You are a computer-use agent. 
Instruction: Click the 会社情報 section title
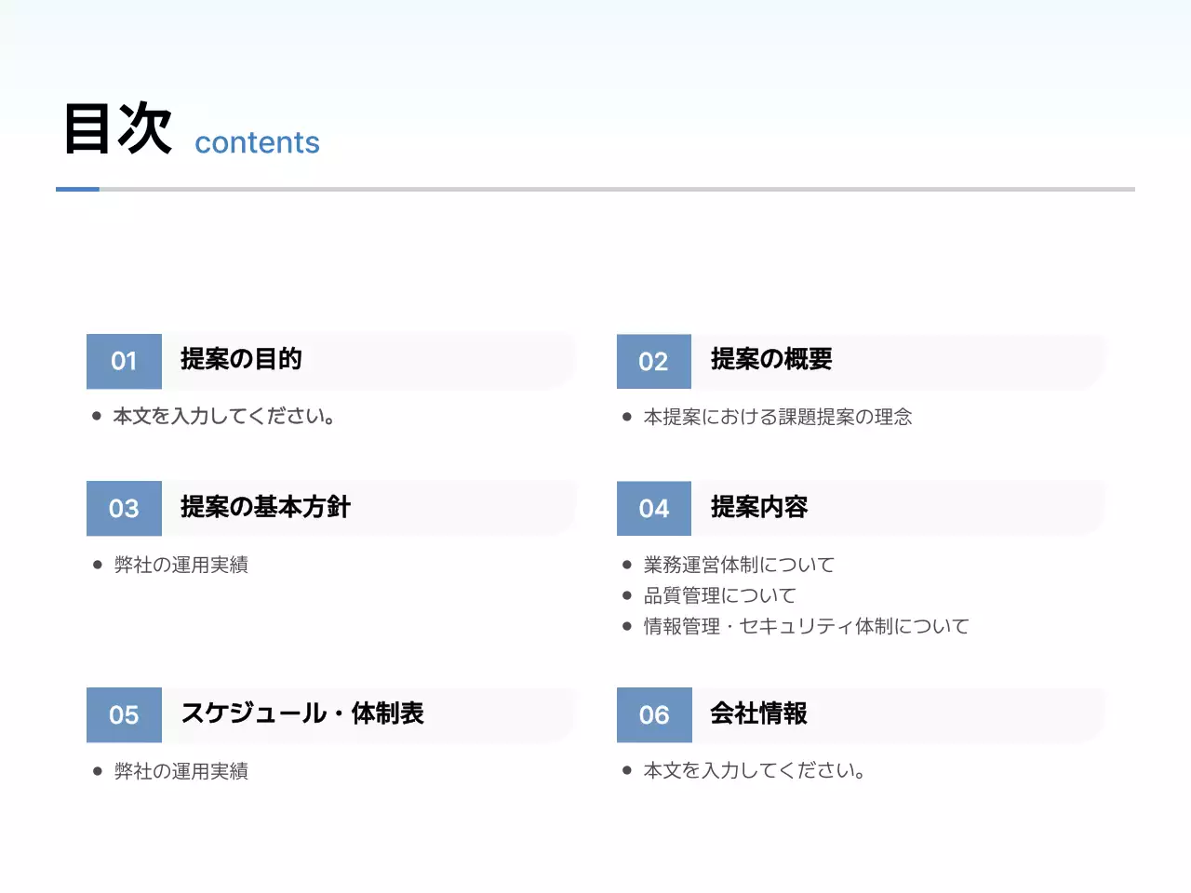pos(758,714)
